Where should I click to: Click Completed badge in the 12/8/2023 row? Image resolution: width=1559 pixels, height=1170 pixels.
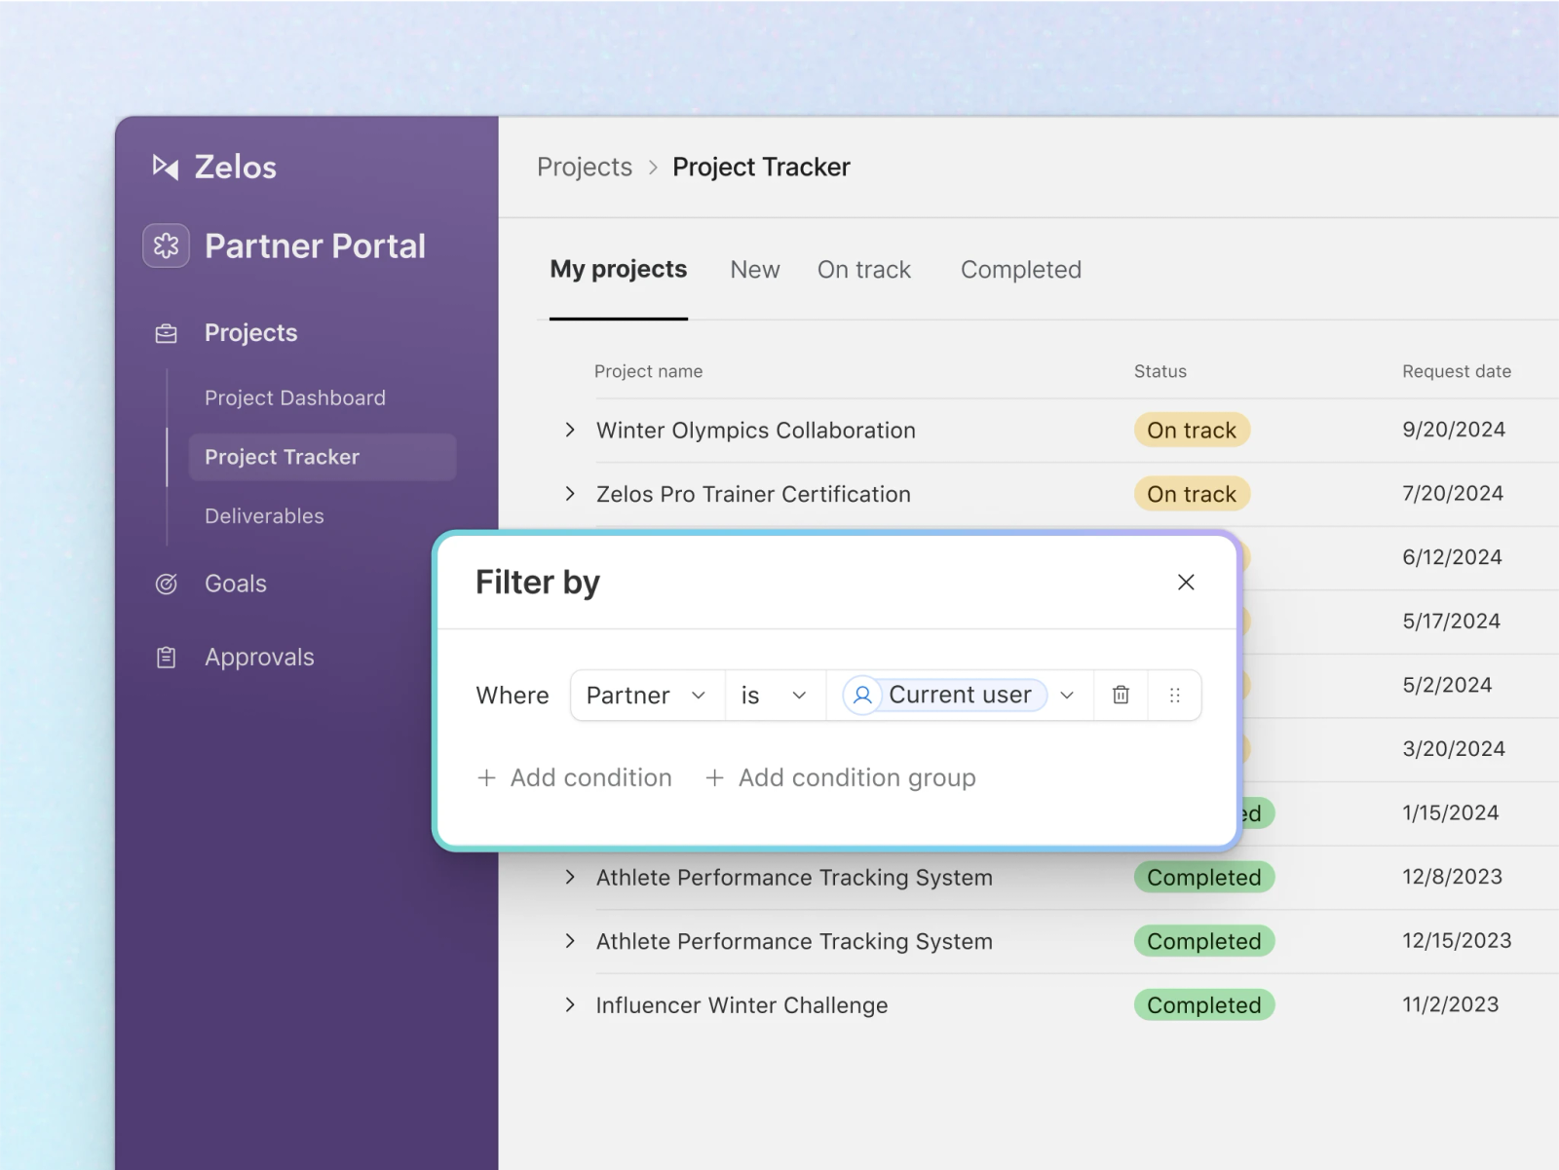tap(1204, 877)
